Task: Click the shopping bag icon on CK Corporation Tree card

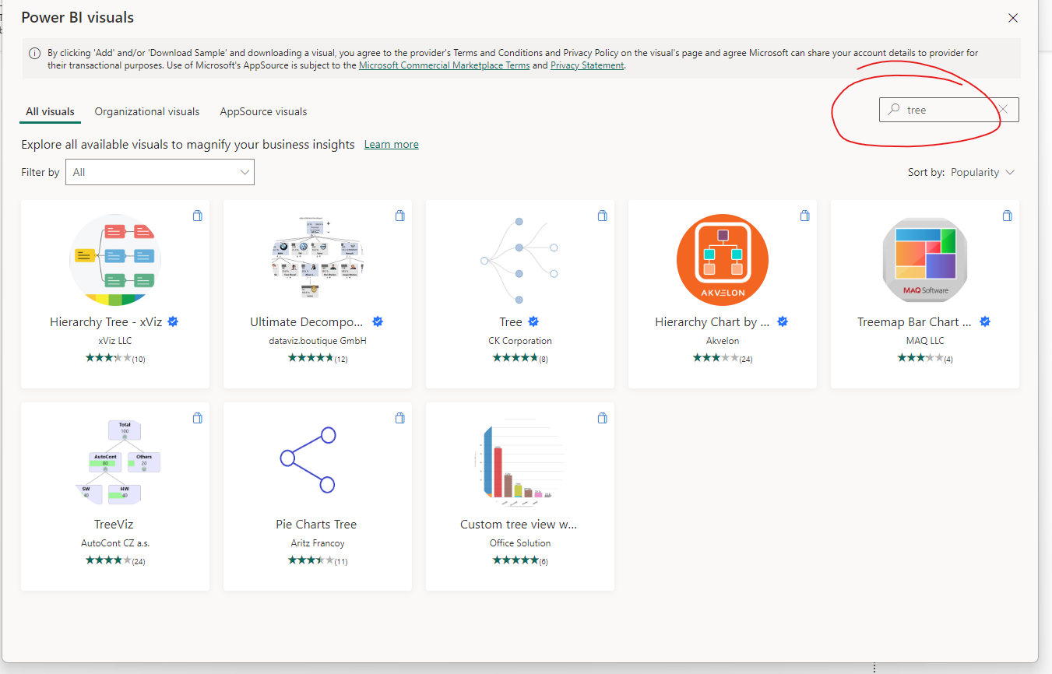Action: point(603,216)
